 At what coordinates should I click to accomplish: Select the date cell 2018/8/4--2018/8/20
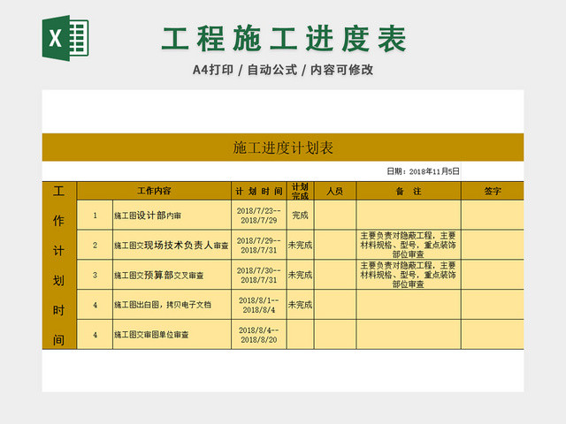click(259, 335)
